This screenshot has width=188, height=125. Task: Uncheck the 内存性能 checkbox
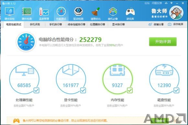130,90
